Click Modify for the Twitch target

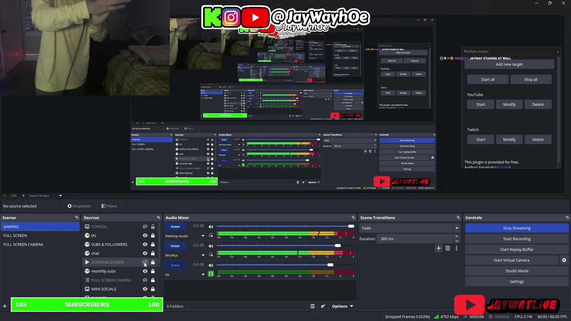(509, 140)
